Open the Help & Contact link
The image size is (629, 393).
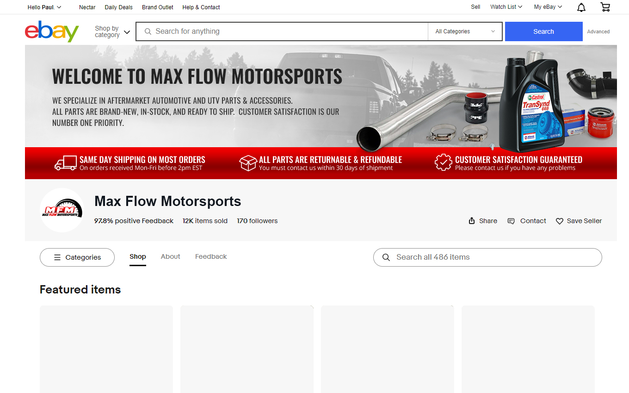(201, 7)
